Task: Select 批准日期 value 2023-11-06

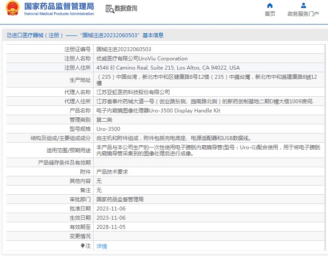Action: tap(111, 209)
